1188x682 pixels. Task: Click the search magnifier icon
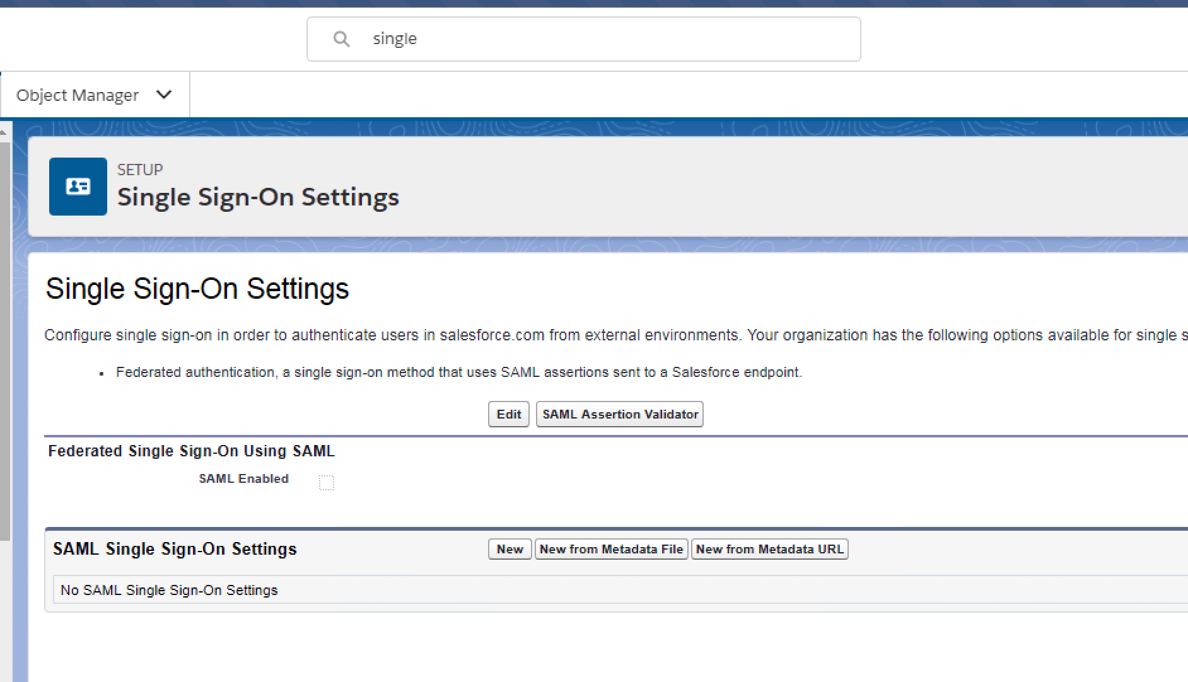(x=341, y=39)
